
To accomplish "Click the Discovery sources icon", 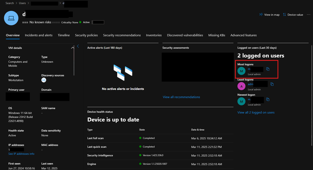I will [44, 80].
